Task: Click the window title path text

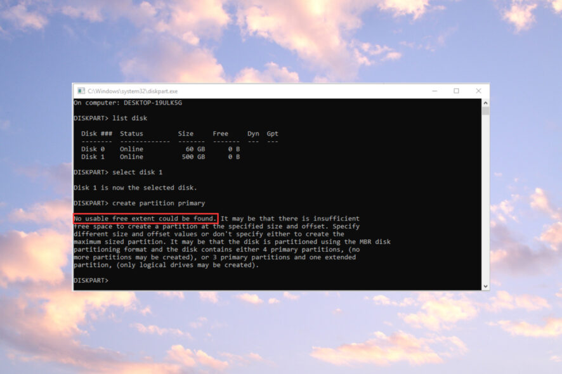Action: 133,91
